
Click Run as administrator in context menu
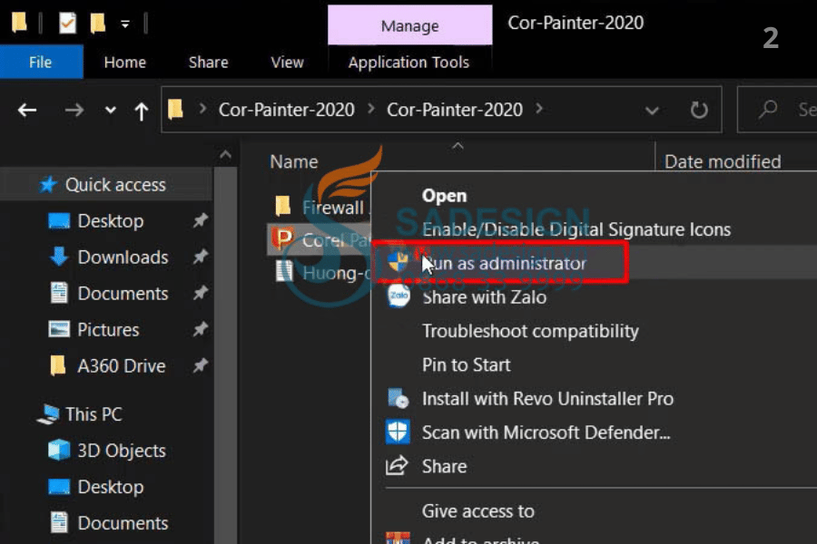pos(505,264)
